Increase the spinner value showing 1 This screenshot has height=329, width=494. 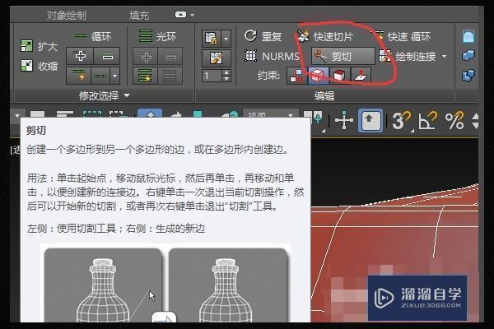pyautogui.click(x=226, y=73)
